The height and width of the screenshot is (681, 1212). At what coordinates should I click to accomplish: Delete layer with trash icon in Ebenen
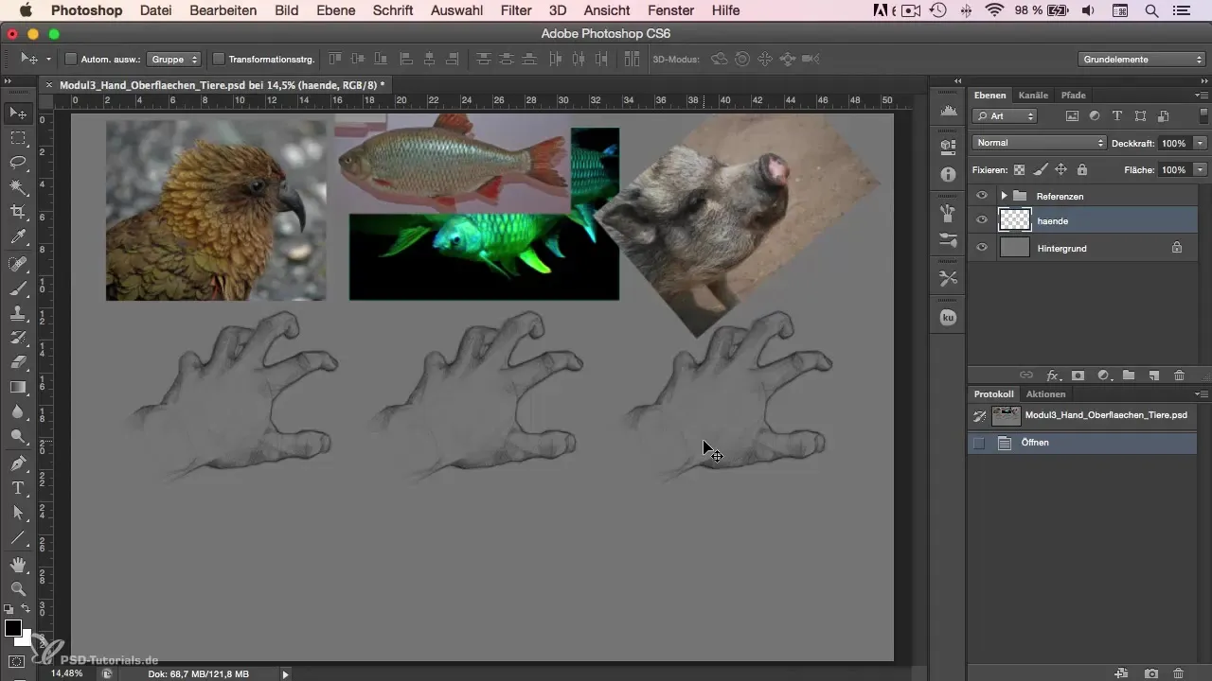click(x=1179, y=375)
